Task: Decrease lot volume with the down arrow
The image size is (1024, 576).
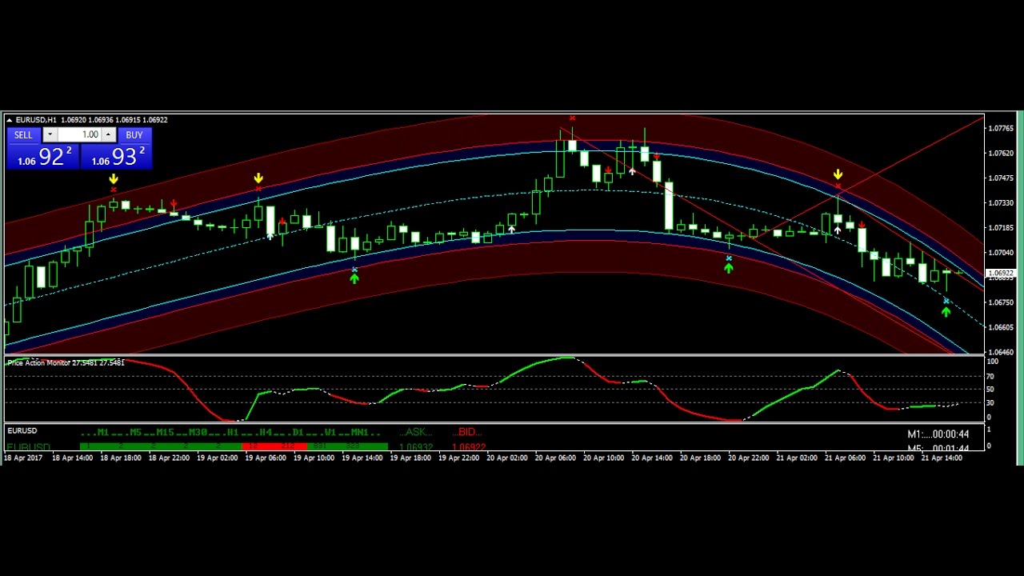Action: (x=50, y=135)
